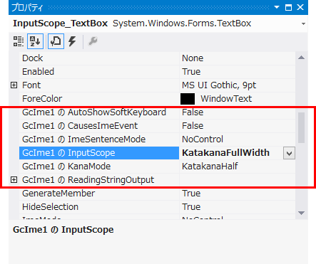This screenshot has width=316, height=264.
Task: Show Events lightning bolt list
Action: [x=72, y=41]
